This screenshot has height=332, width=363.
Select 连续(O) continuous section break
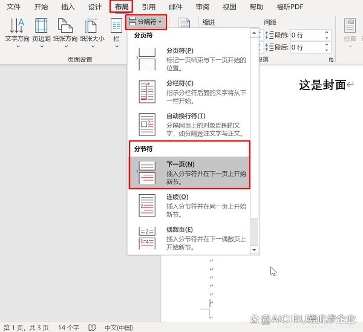(x=189, y=205)
